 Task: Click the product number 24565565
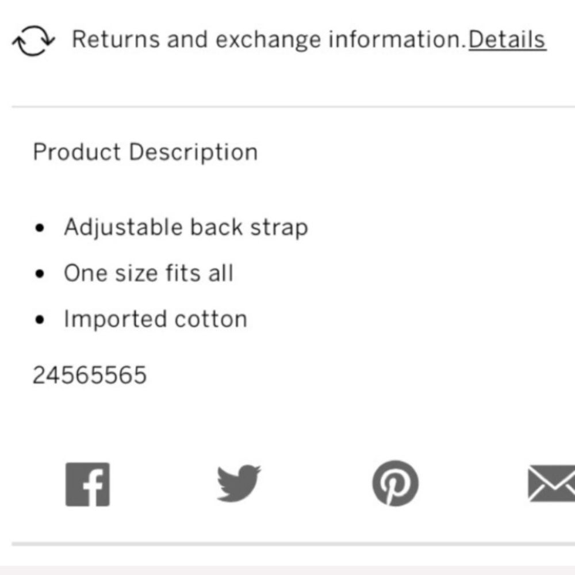click(90, 375)
